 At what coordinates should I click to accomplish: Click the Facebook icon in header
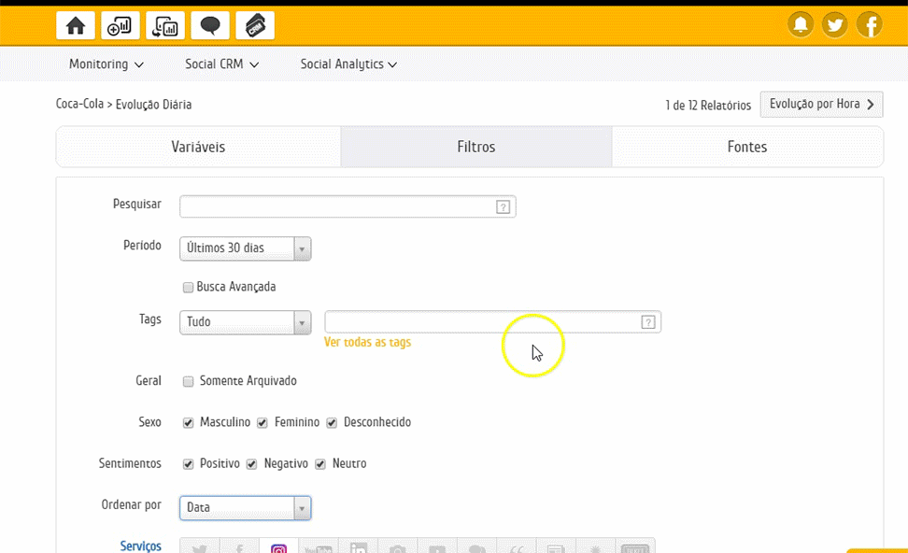pyautogui.click(x=870, y=25)
